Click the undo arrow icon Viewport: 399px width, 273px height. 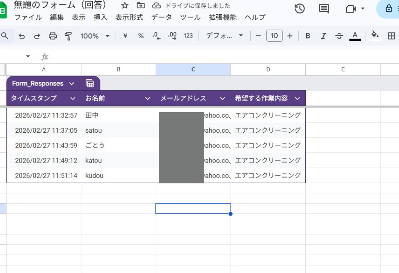pyautogui.click(x=22, y=36)
